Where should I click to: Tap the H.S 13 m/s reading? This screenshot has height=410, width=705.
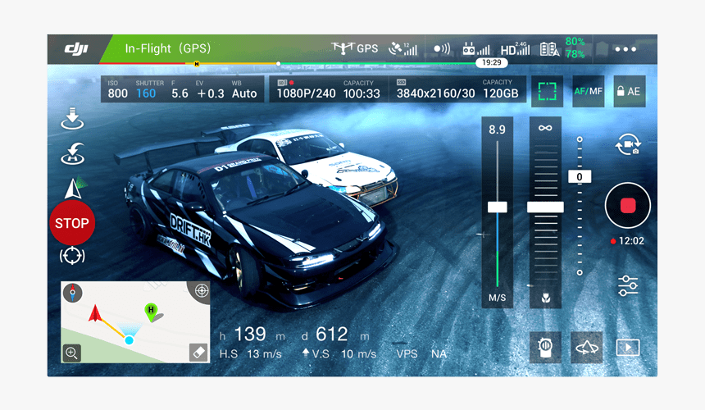250,354
